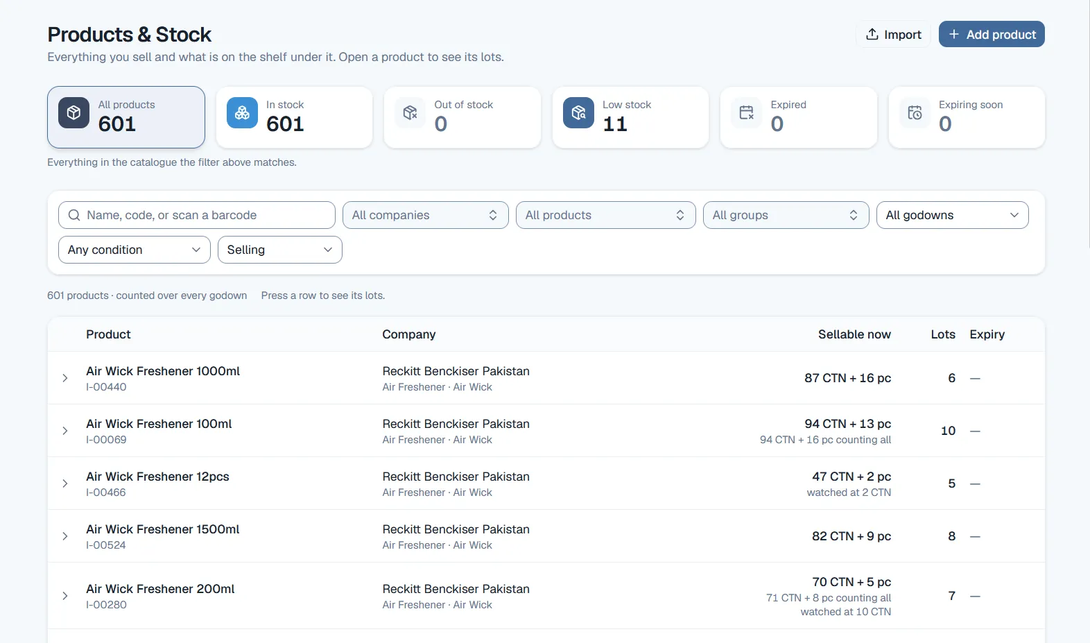The image size is (1090, 643).
Task: Open the All groups dropdown
Action: [786, 215]
